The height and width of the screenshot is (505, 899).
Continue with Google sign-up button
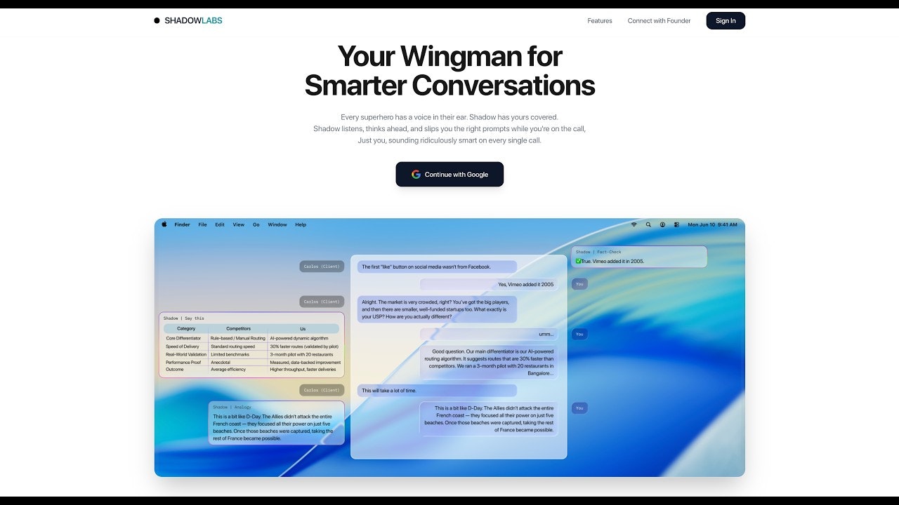(x=449, y=174)
